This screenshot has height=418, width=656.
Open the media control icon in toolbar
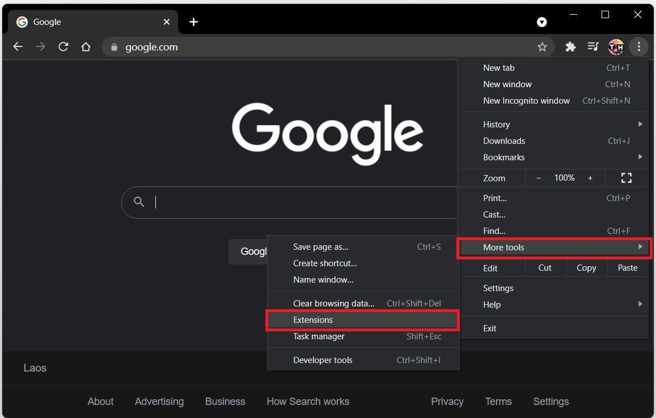tap(593, 47)
